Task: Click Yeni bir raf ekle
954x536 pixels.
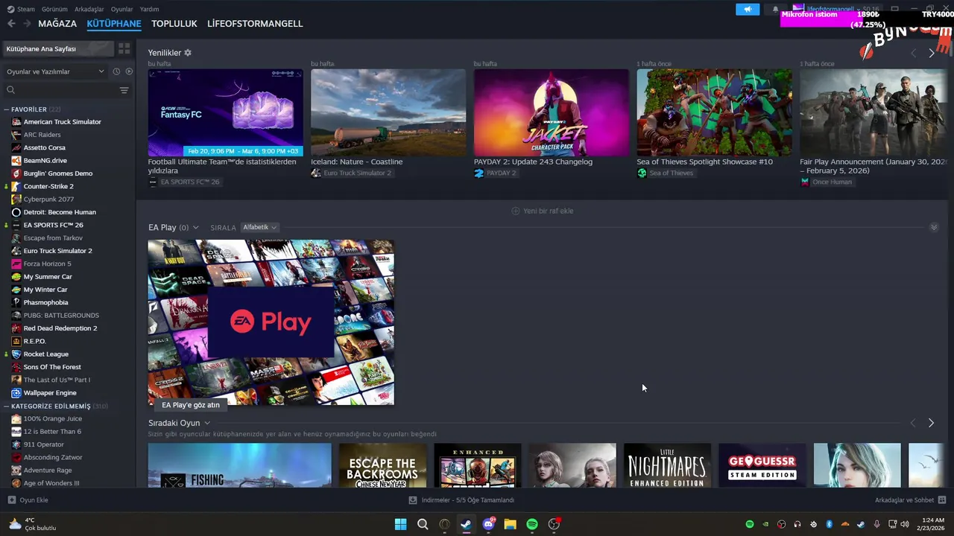Action: 543,211
